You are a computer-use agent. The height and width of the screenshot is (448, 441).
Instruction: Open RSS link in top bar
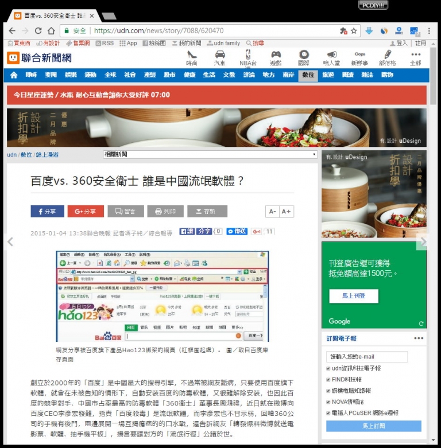(105, 43)
